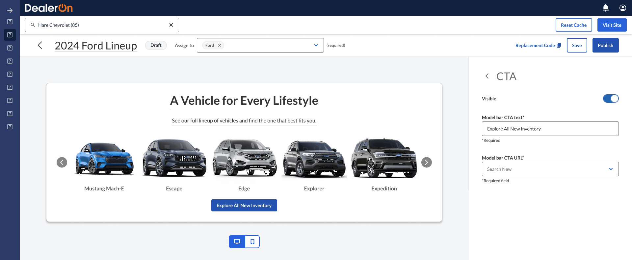The height and width of the screenshot is (260, 632).
Task: Select the Expedition vehicle image
Action: (384, 158)
